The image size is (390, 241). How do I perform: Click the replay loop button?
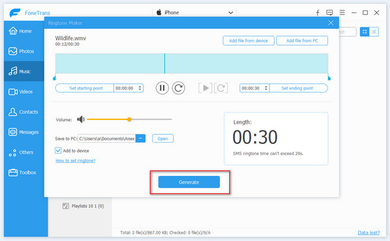(178, 88)
